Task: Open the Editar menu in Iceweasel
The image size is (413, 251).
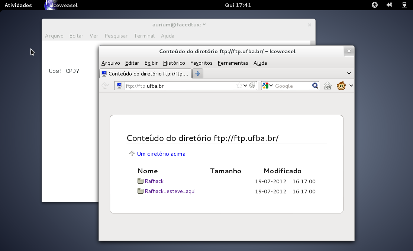Action: pos(132,63)
